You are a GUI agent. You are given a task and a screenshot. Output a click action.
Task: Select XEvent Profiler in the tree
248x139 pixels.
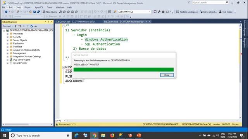point(20,63)
